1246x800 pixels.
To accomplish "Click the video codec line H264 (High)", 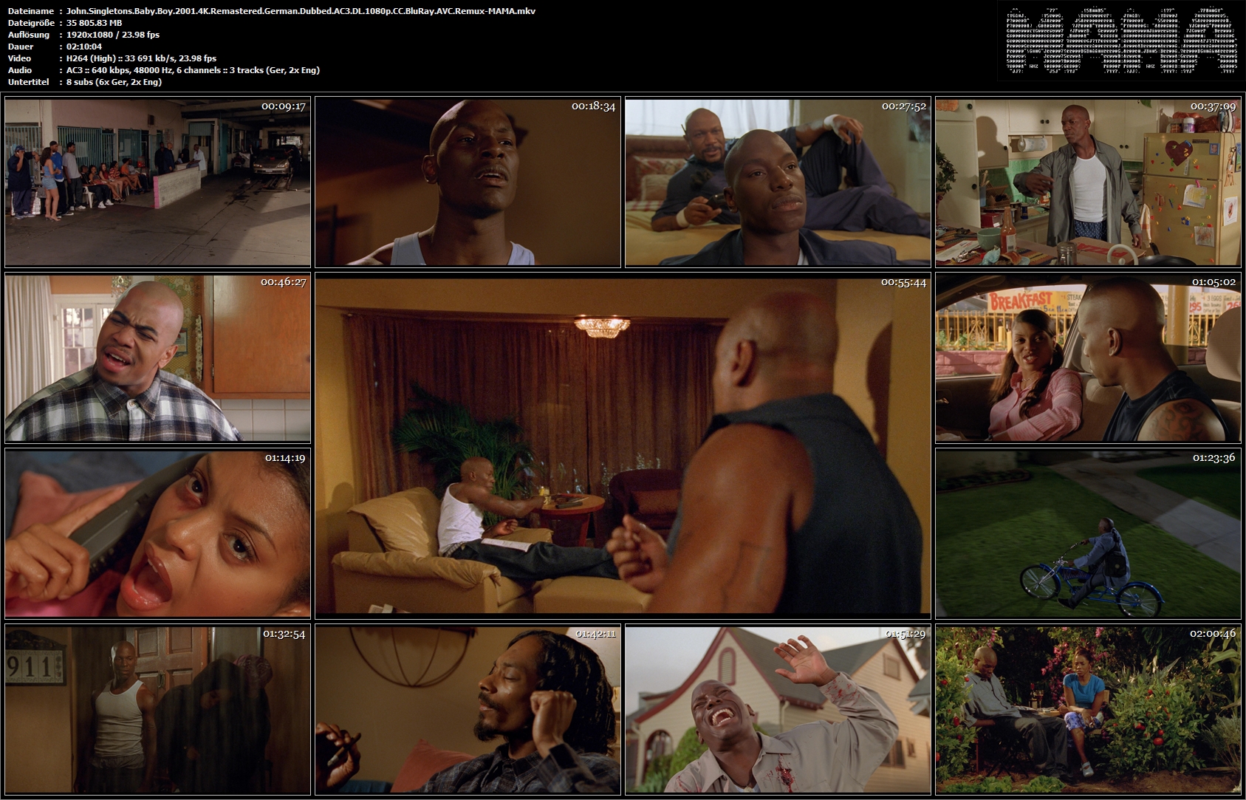I will click(141, 58).
